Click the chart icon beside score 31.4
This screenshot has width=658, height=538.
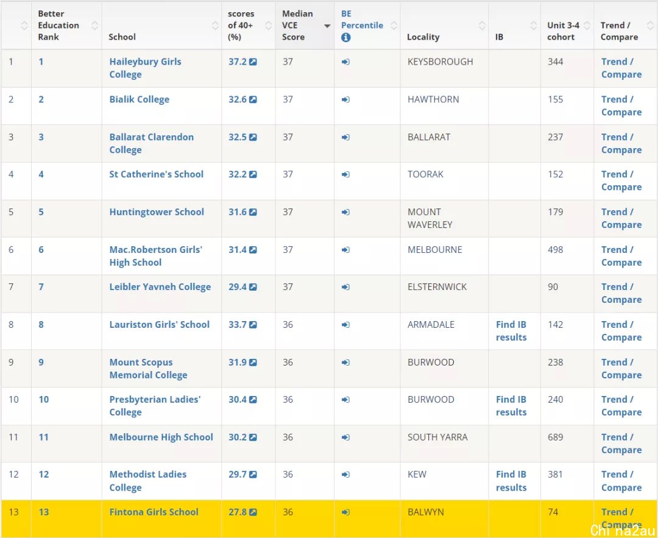[253, 250]
